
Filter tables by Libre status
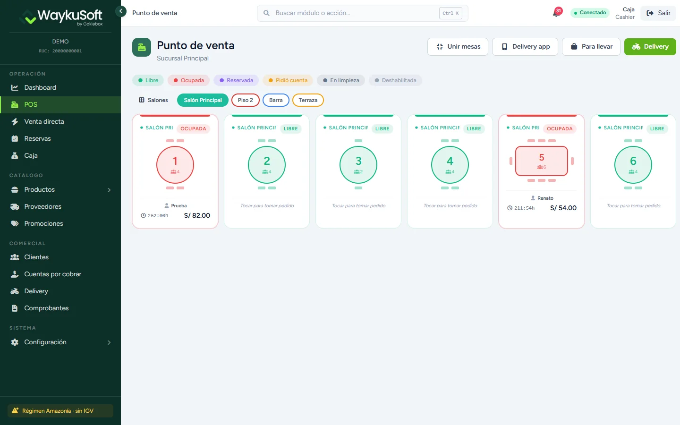148,80
